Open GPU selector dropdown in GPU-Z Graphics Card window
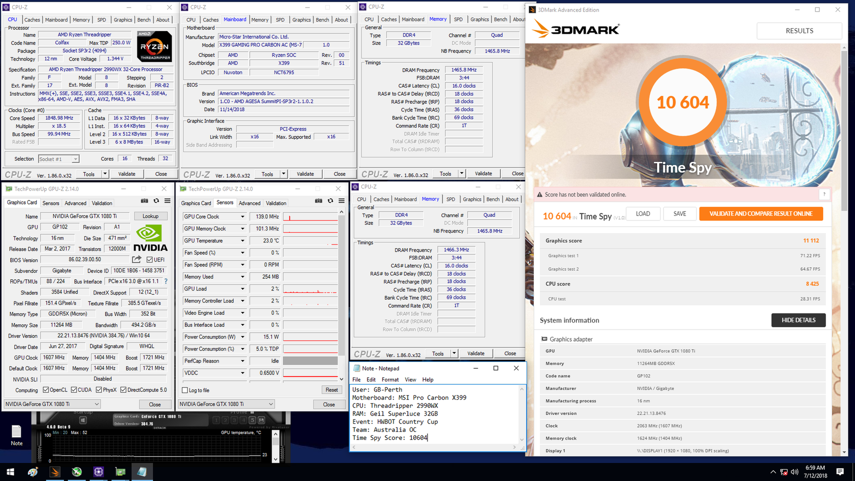855x481 pixels. 53,404
